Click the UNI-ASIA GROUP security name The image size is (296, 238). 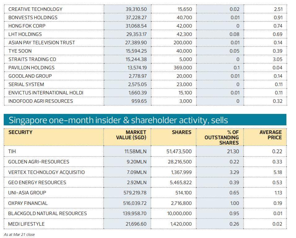click(x=27, y=193)
